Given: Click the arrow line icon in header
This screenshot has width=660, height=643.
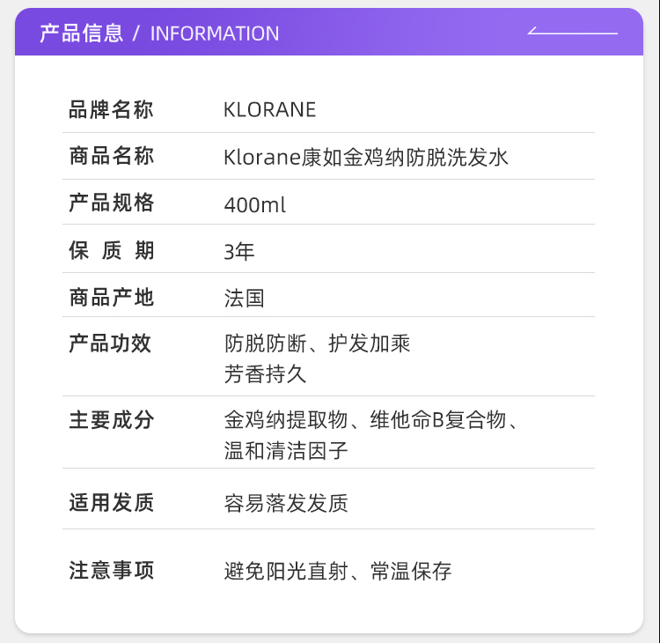Looking at the screenshot, I should pyautogui.click(x=573, y=31).
